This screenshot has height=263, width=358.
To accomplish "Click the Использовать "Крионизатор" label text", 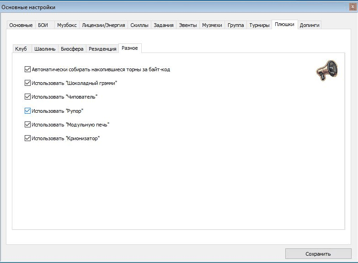I will (x=66, y=138).
